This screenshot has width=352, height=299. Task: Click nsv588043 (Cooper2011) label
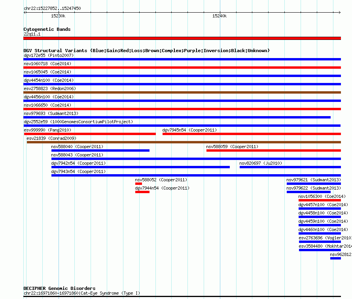point(77,155)
